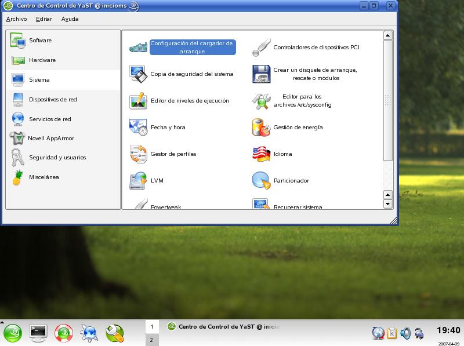Click the YaST taskbar window button

[x=223, y=327]
